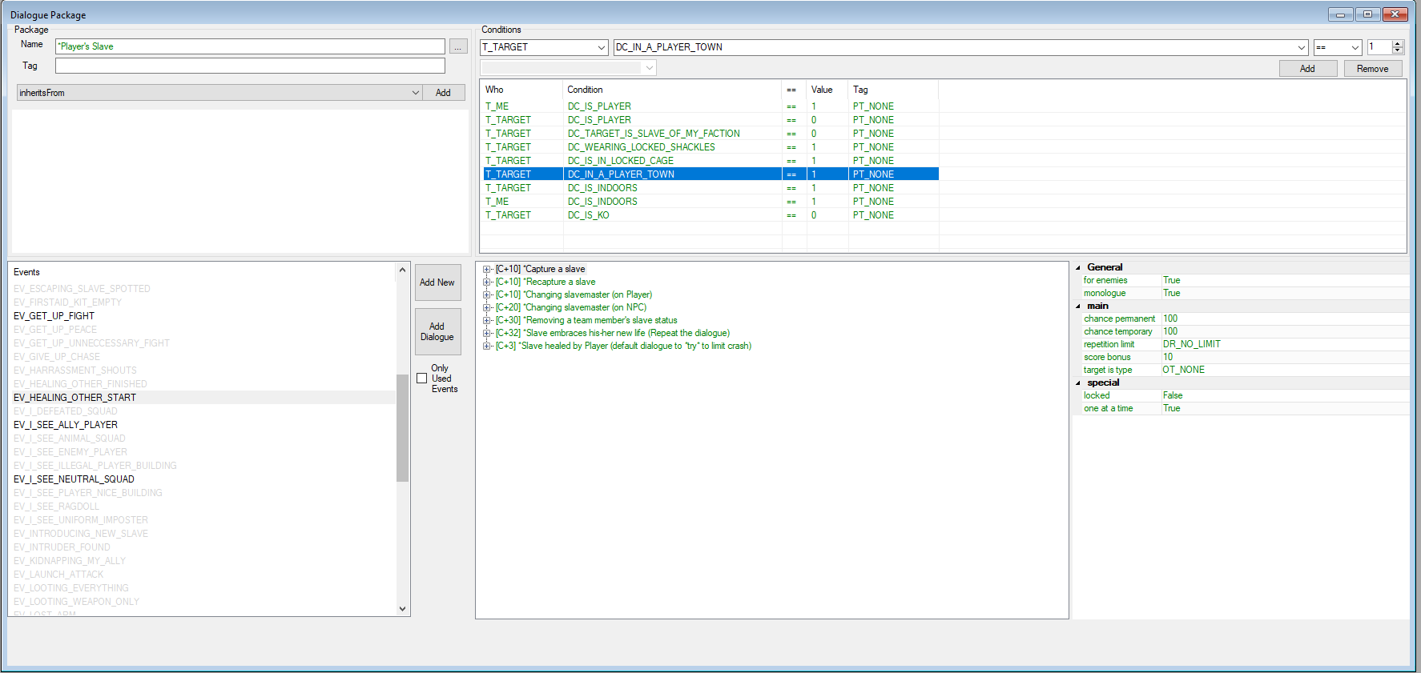This screenshot has height=673, width=1421.
Task: Expand 'Removing a team member's slave status' node
Action: tap(487, 321)
